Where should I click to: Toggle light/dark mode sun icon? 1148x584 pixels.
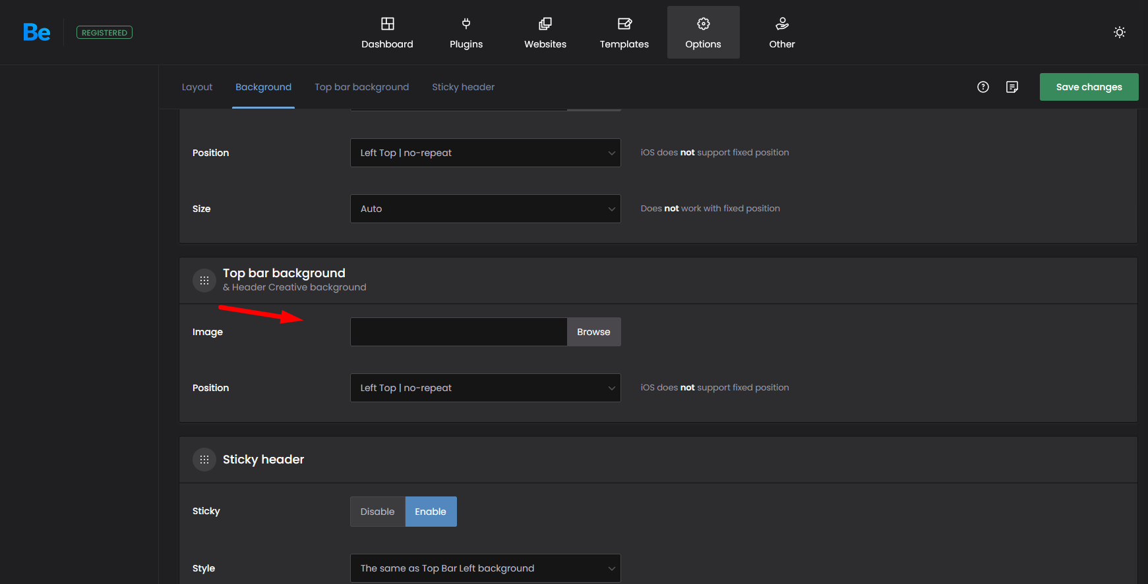tap(1119, 32)
